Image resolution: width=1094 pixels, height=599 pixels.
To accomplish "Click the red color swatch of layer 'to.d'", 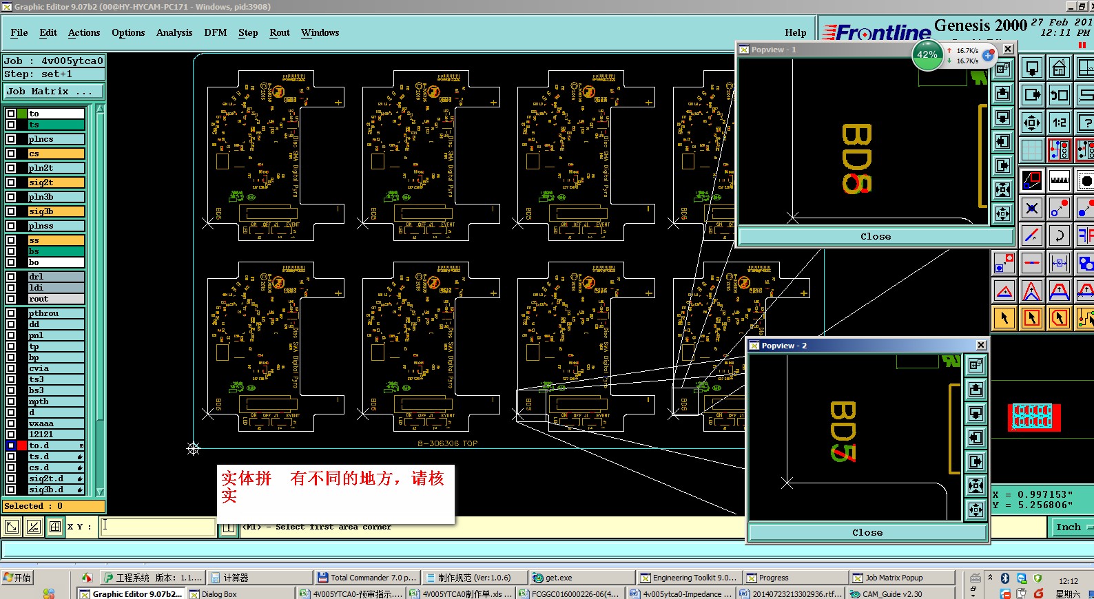I will click(23, 445).
